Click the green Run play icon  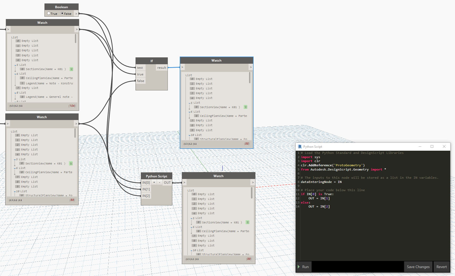click(299, 267)
